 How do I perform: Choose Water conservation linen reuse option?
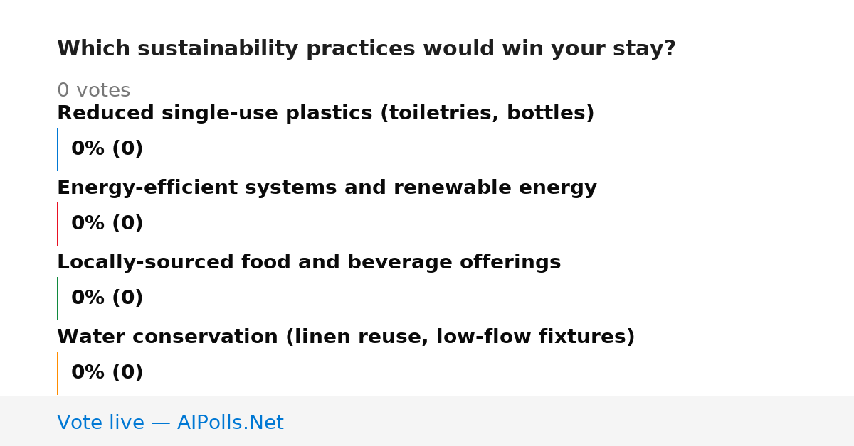(346, 337)
